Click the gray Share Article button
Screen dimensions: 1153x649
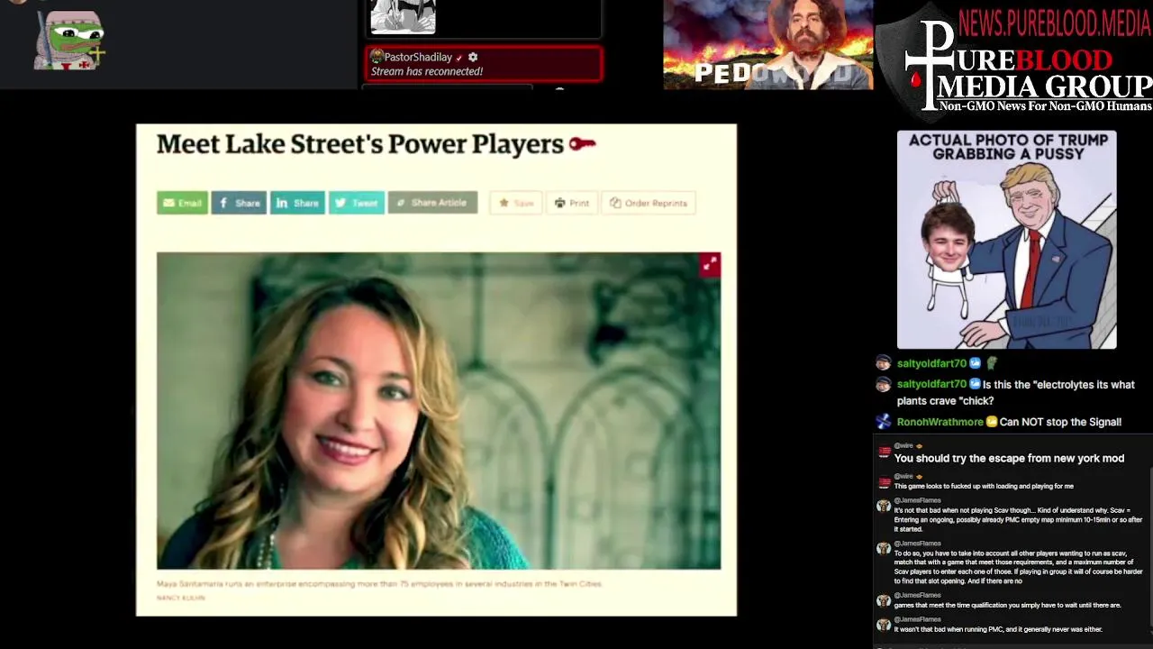tap(432, 203)
